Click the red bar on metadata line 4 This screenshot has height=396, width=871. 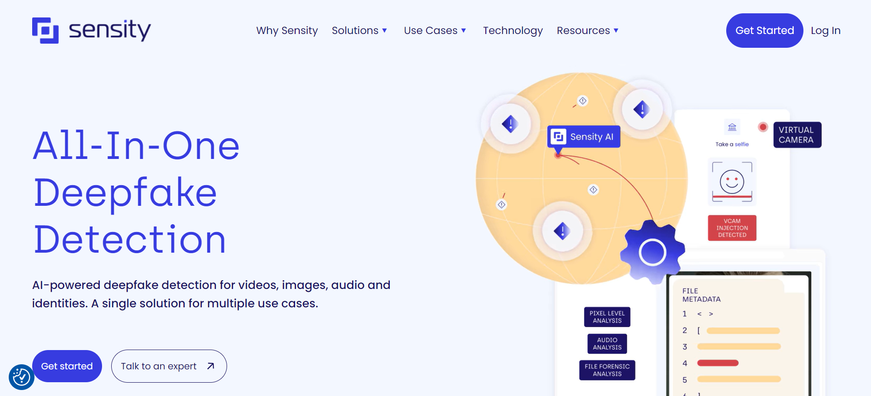click(718, 363)
